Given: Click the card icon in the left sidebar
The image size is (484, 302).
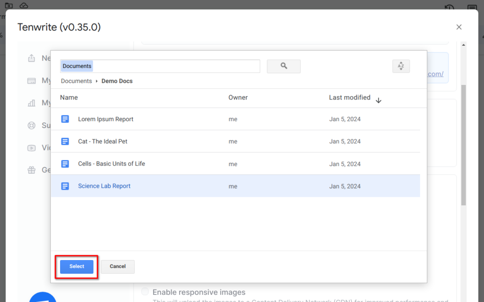Looking at the screenshot, I should (31, 80).
